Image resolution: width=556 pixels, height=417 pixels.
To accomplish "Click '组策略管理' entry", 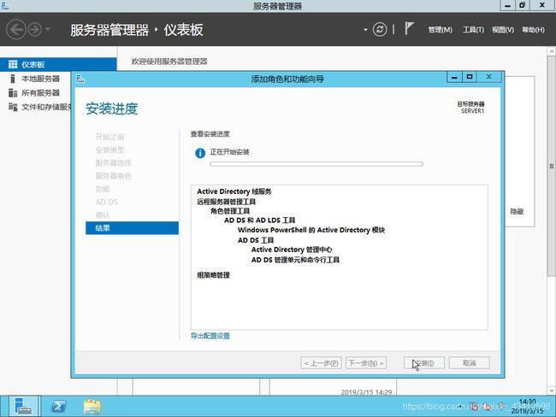I will [x=213, y=275].
